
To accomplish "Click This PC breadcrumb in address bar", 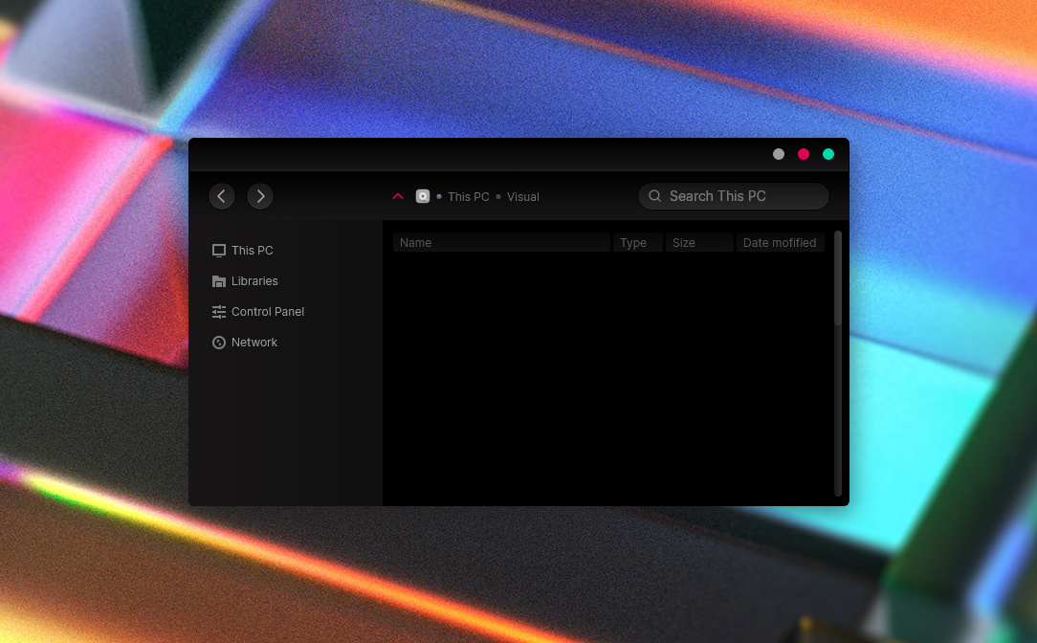I will pyautogui.click(x=468, y=197).
